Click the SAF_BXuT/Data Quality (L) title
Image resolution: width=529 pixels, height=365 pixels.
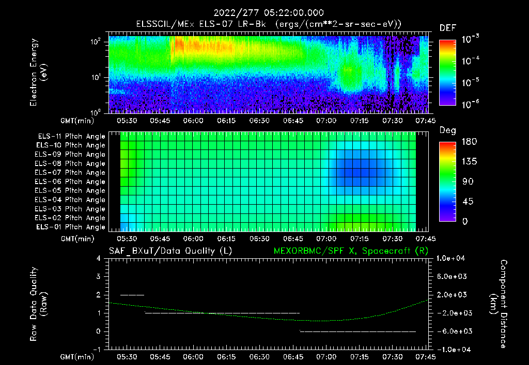(170, 251)
